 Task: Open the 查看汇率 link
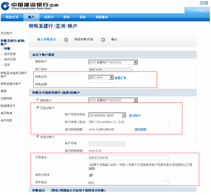[x=120, y=78]
